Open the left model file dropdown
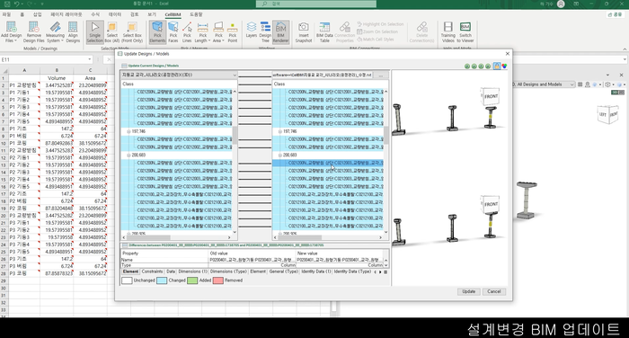The width and height of the screenshot is (629, 338). [x=235, y=76]
